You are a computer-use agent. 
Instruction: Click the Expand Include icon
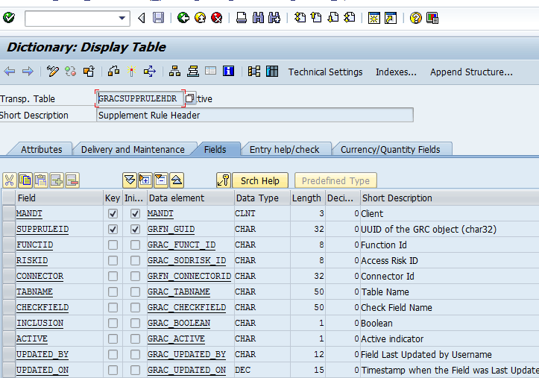click(145, 180)
